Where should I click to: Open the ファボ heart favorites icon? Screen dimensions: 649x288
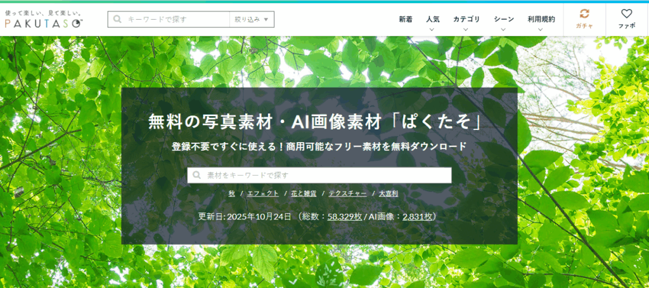tap(626, 13)
